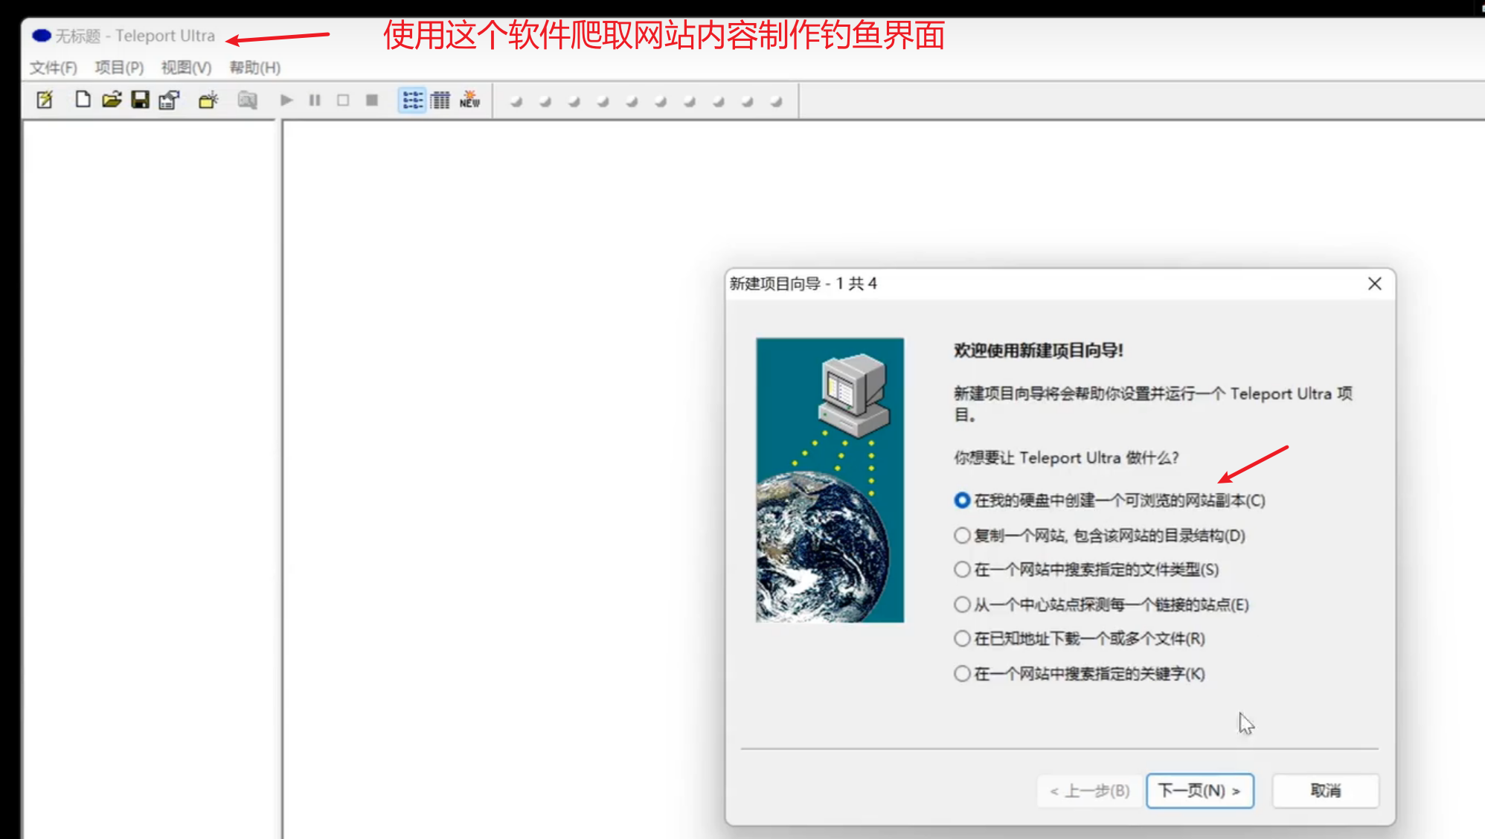Select the New Project Wizard toolbar icon

click(x=45, y=100)
